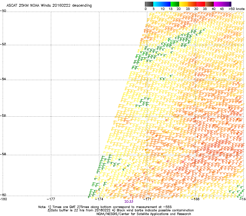Click the purple 45-50 knots legend color
The width and height of the screenshot is (246, 216).
(x=226, y=4)
